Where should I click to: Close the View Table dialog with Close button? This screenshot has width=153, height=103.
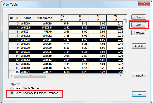[139, 94]
